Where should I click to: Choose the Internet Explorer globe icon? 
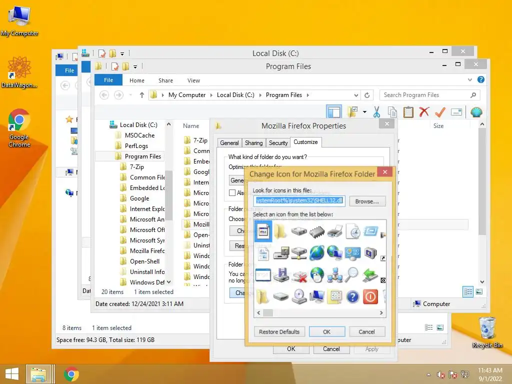click(x=316, y=253)
